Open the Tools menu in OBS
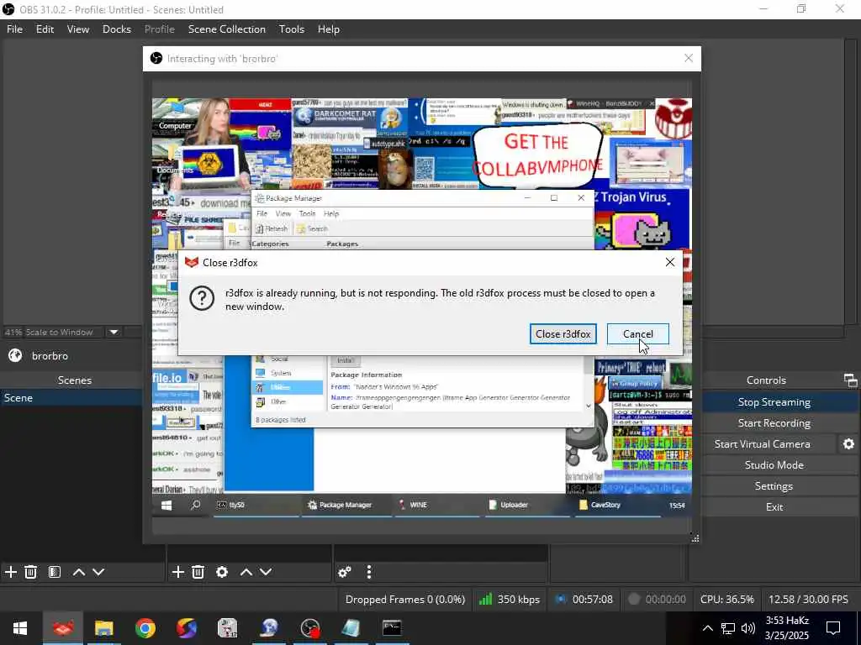 click(291, 29)
